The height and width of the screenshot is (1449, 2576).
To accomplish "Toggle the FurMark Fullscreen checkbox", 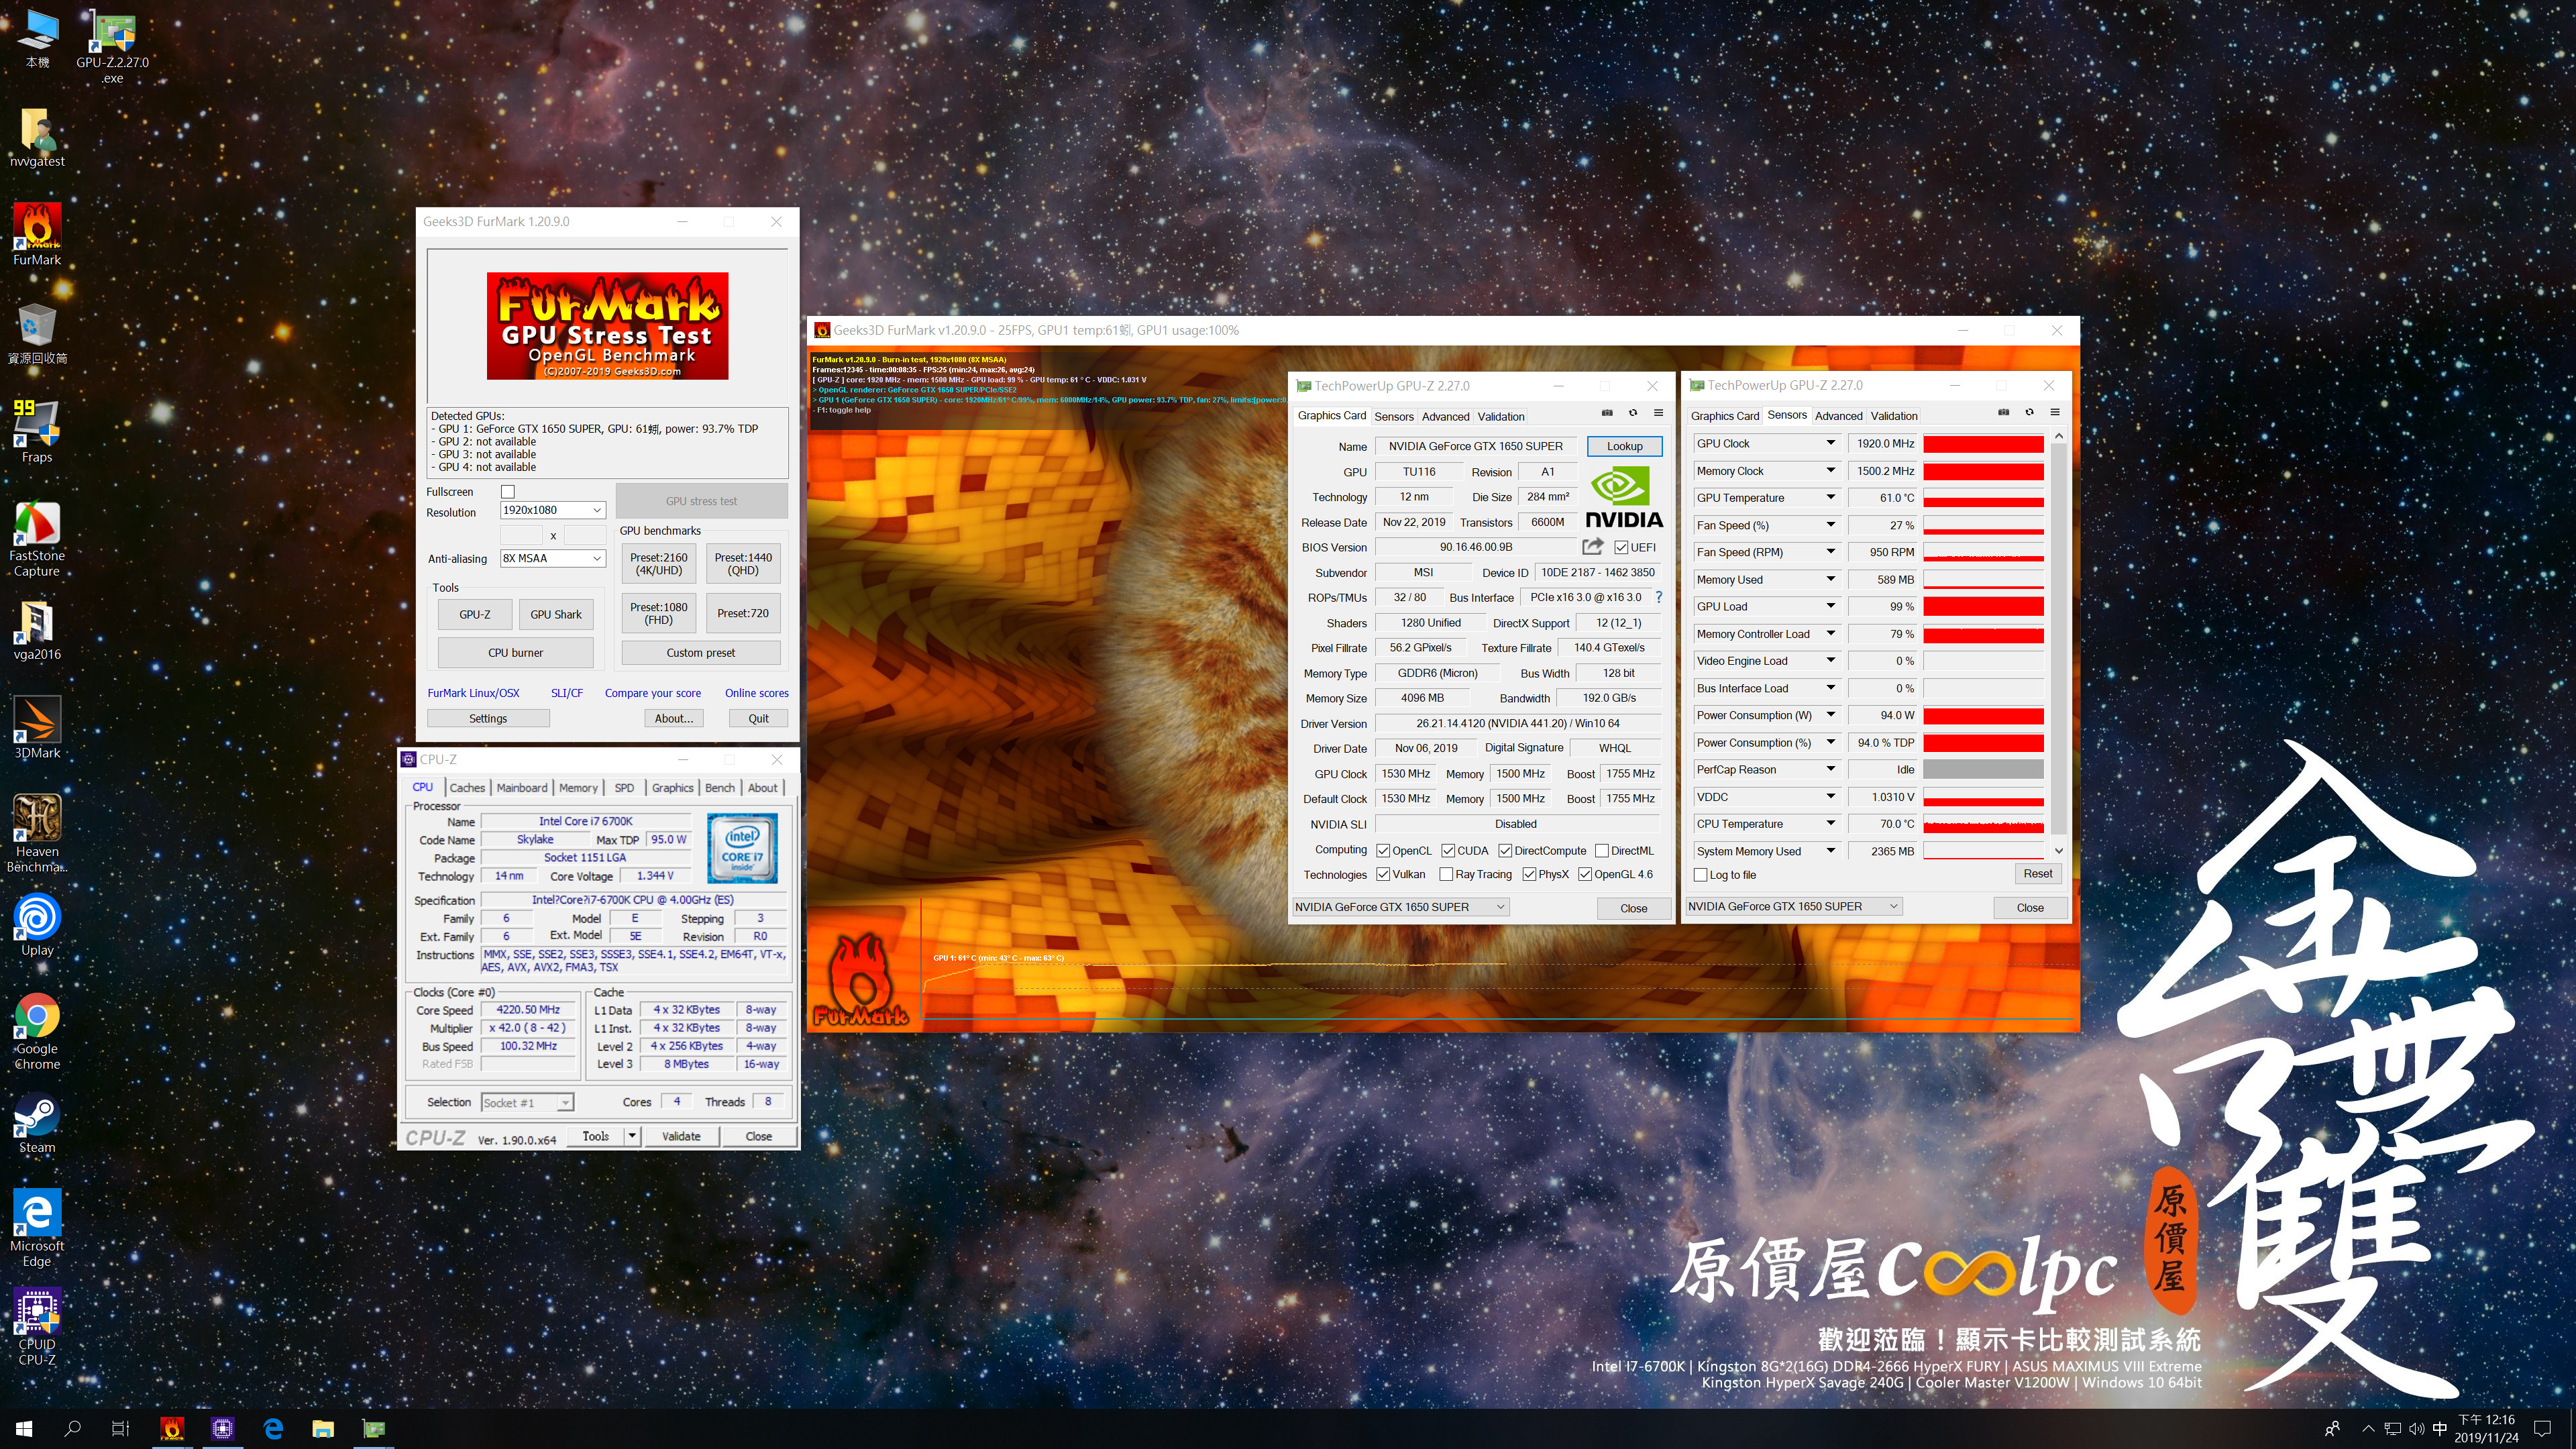I will click(508, 491).
